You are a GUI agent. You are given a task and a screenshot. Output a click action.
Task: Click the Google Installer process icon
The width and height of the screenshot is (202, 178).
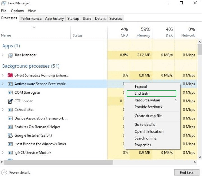point(10,136)
